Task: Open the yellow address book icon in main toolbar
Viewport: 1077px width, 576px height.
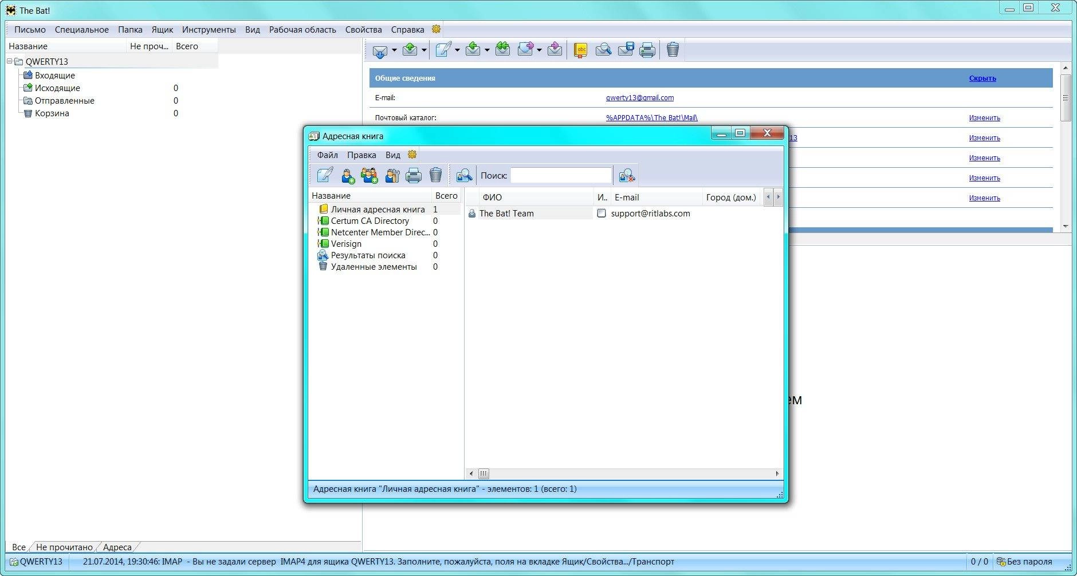Action: pos(581,50)
